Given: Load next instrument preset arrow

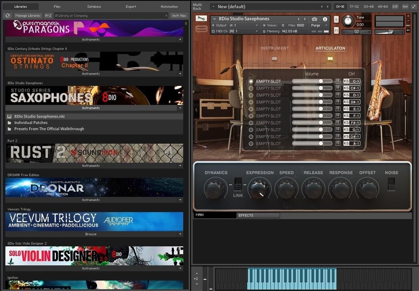Looking at the screenshot, I should coord(305,19).
